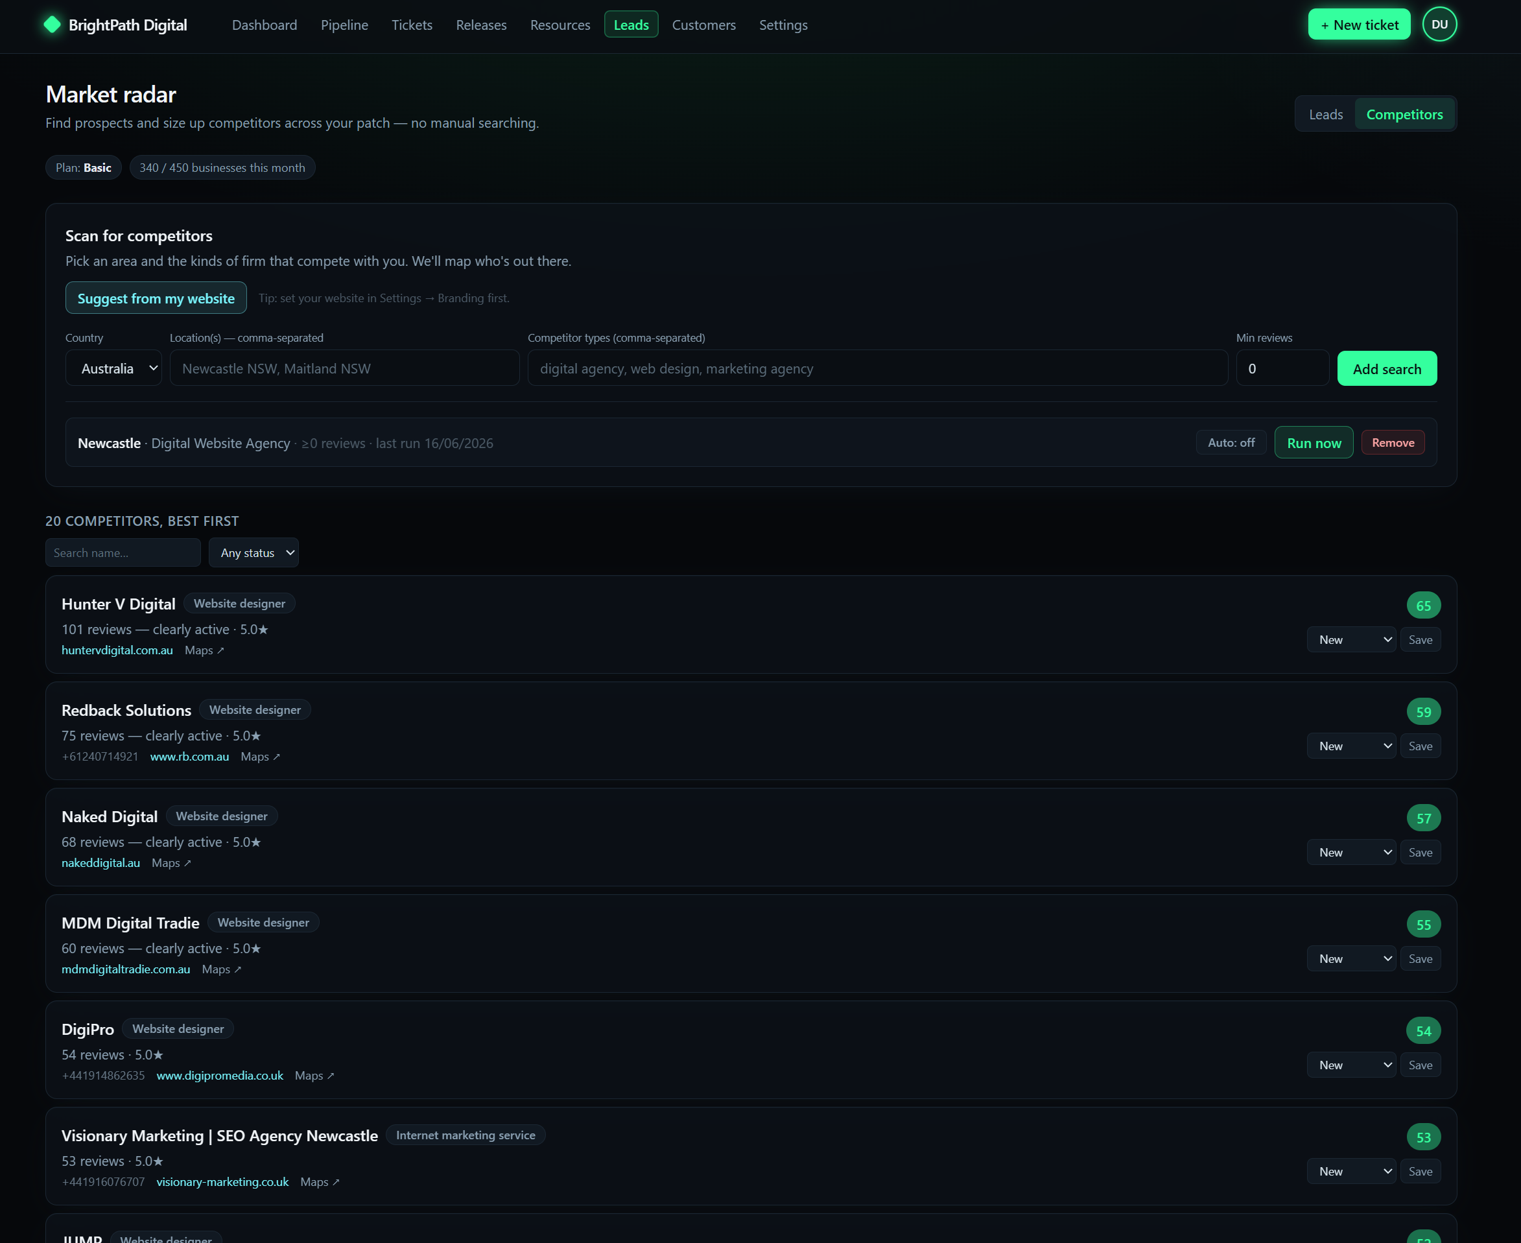Click Suggest from my website

pos(156,298)
